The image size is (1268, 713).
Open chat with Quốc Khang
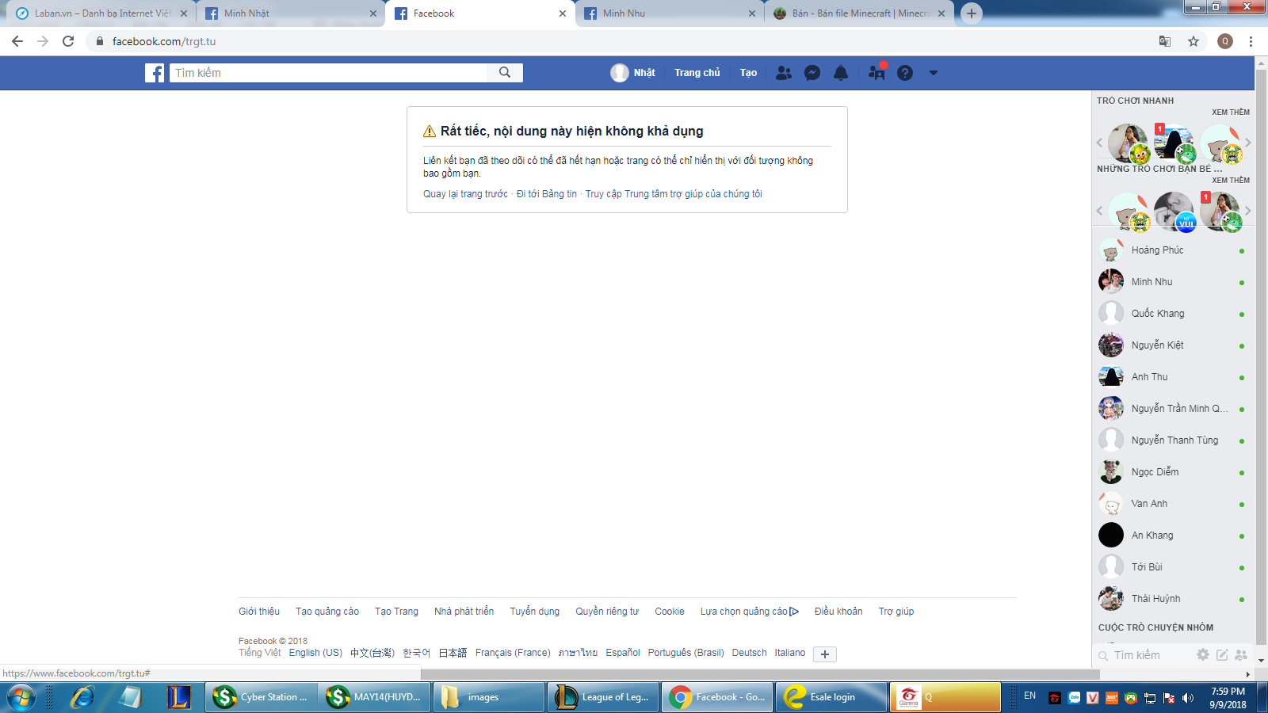(x=1173, y=314)
